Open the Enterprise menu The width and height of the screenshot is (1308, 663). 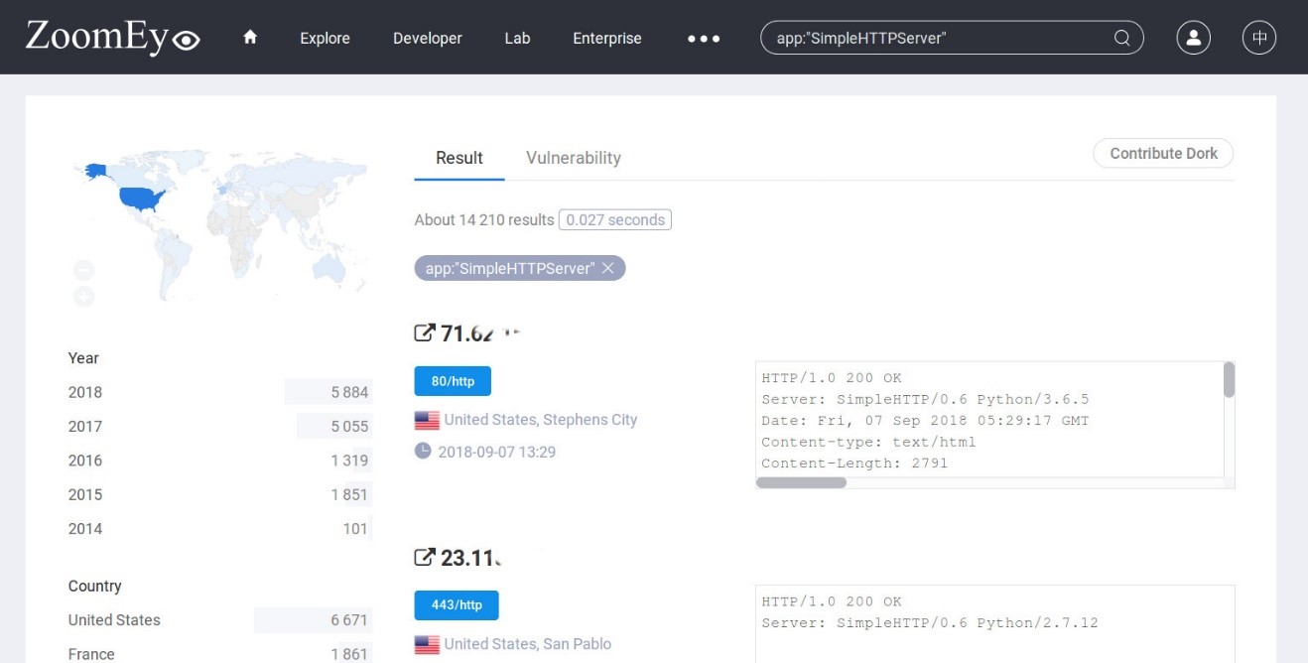[x=607, y=39]
